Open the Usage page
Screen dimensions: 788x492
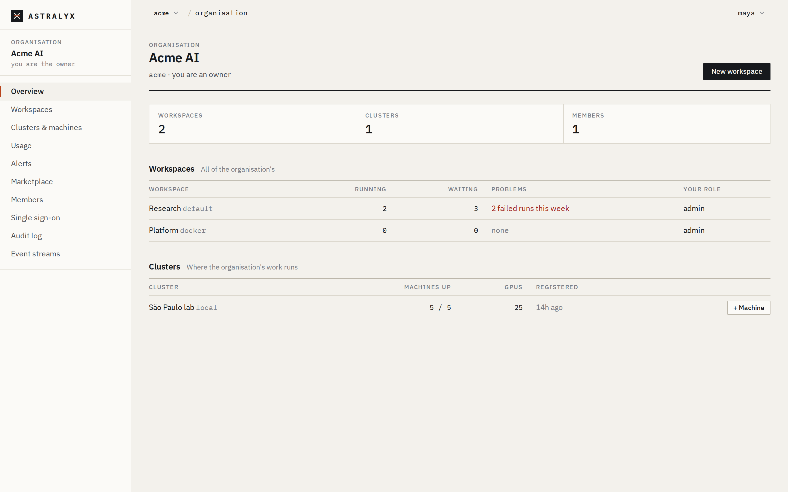(65, 145)
